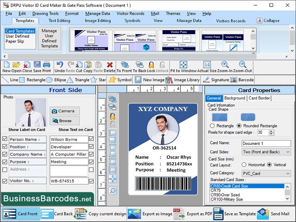Select the Rectangle card shape radio button
Screen dimensions: 296x222
(212, 126)
